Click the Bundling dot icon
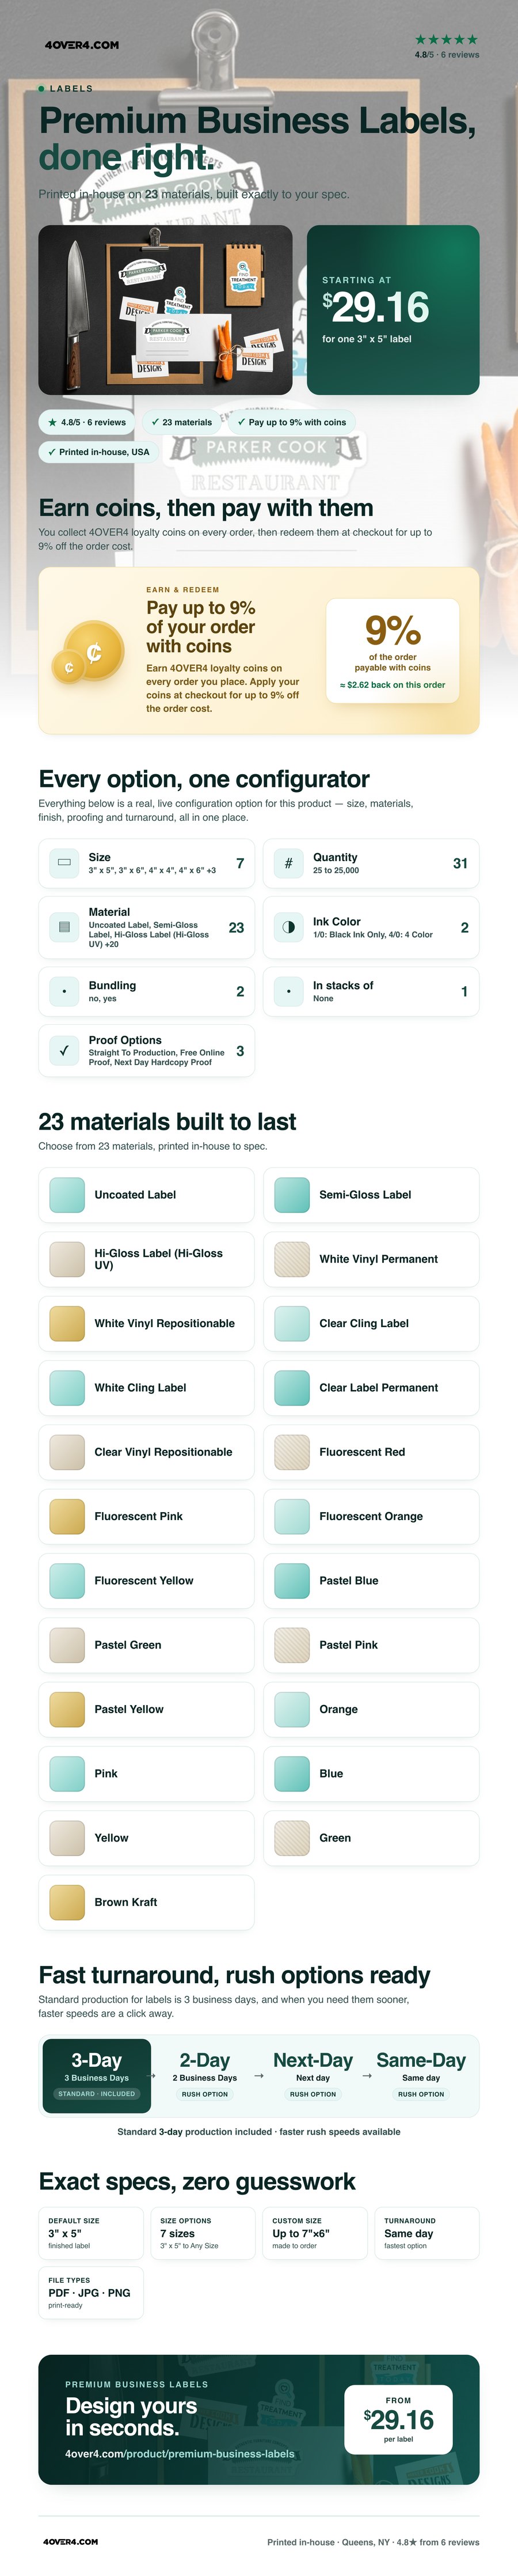This screenshot has width=518, height=2576. tap(64, 991)
